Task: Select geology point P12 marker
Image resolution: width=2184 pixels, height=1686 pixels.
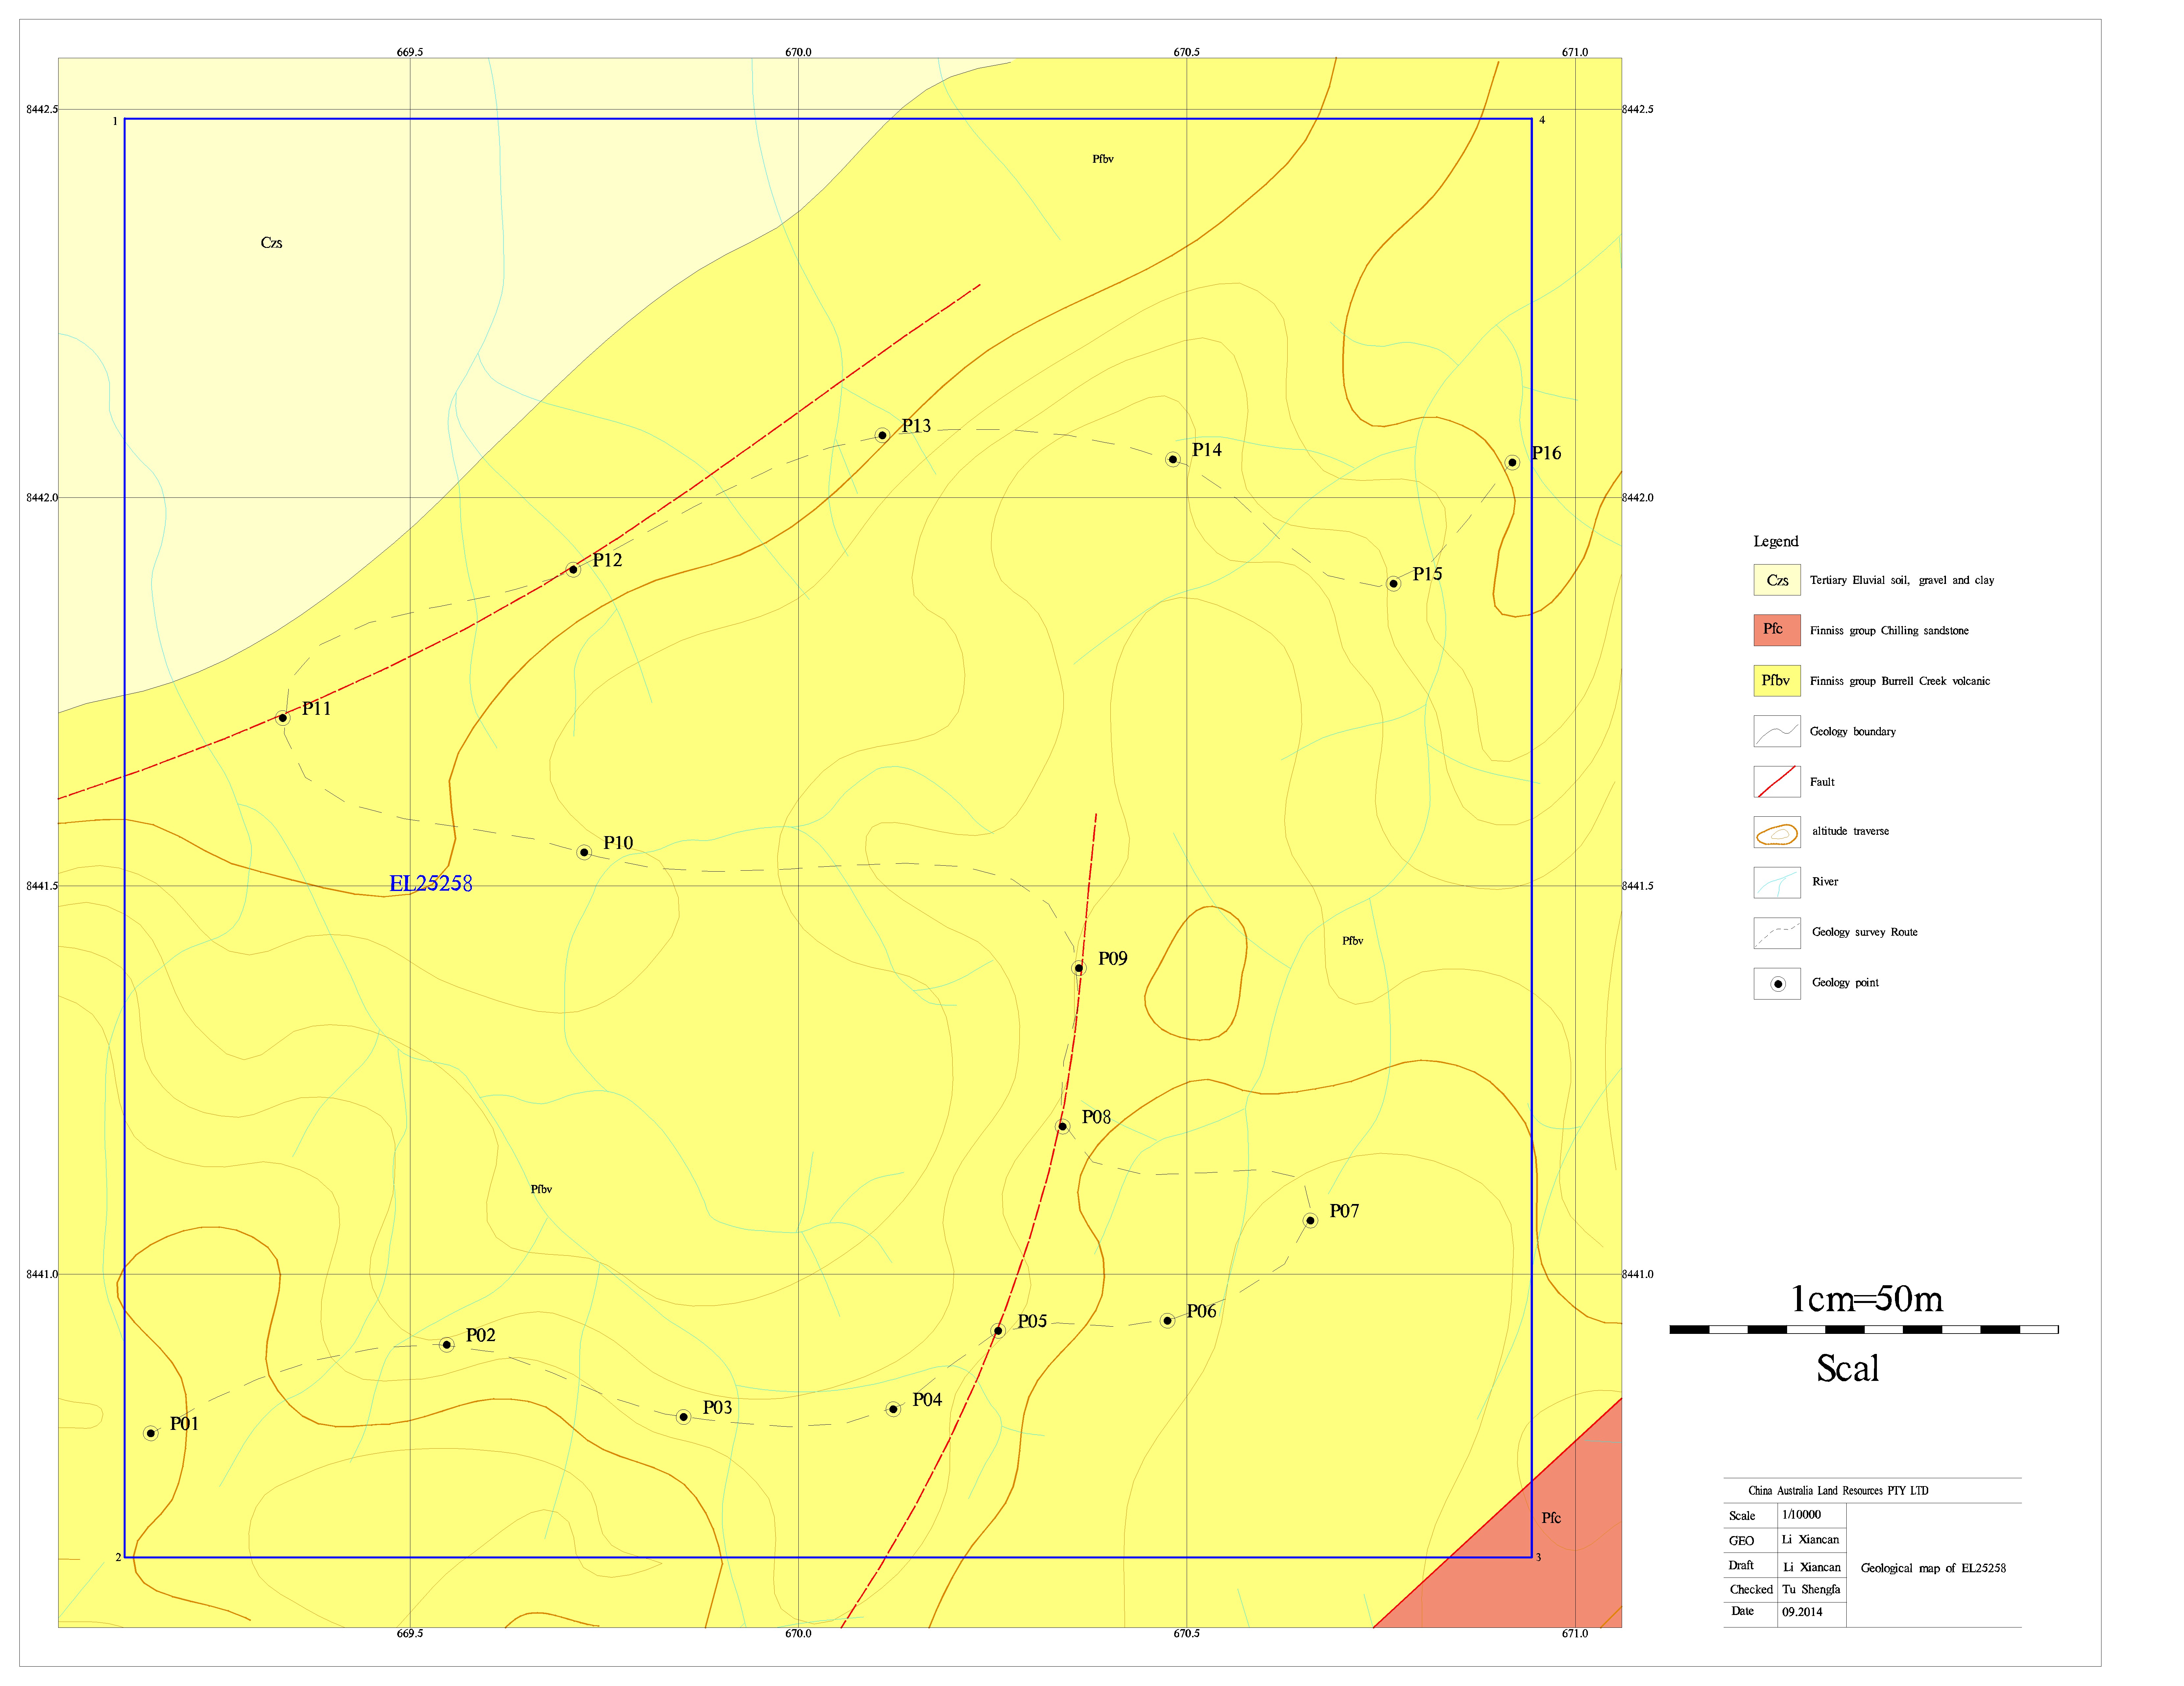Action: point(573,570)
